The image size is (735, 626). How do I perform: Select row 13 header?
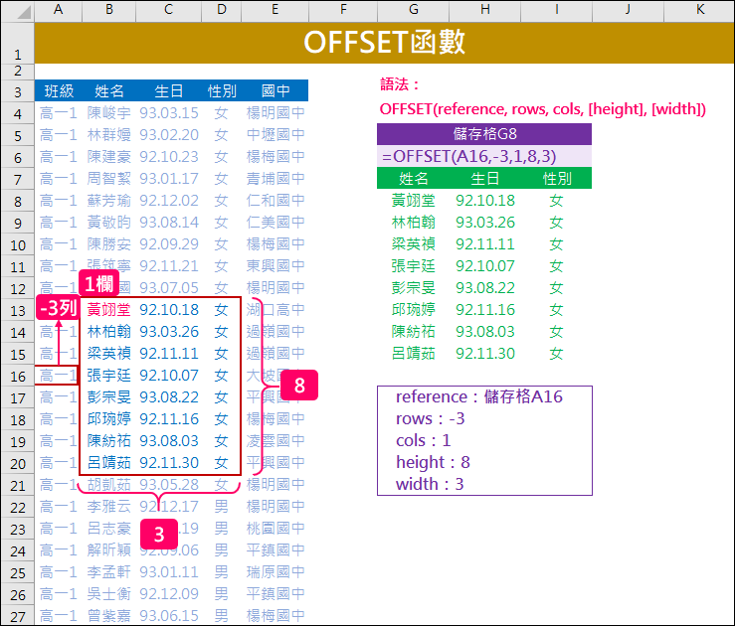[18, 310]
